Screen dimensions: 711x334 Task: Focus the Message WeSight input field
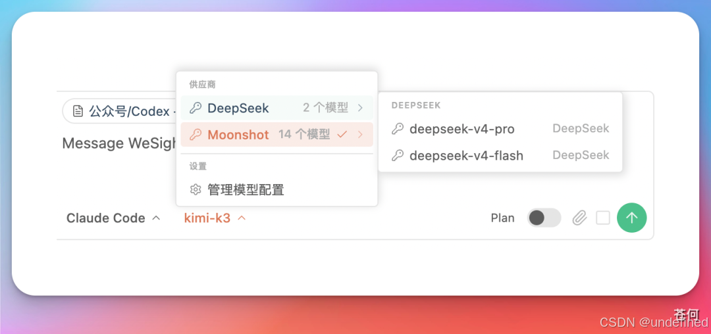[119, 143]
